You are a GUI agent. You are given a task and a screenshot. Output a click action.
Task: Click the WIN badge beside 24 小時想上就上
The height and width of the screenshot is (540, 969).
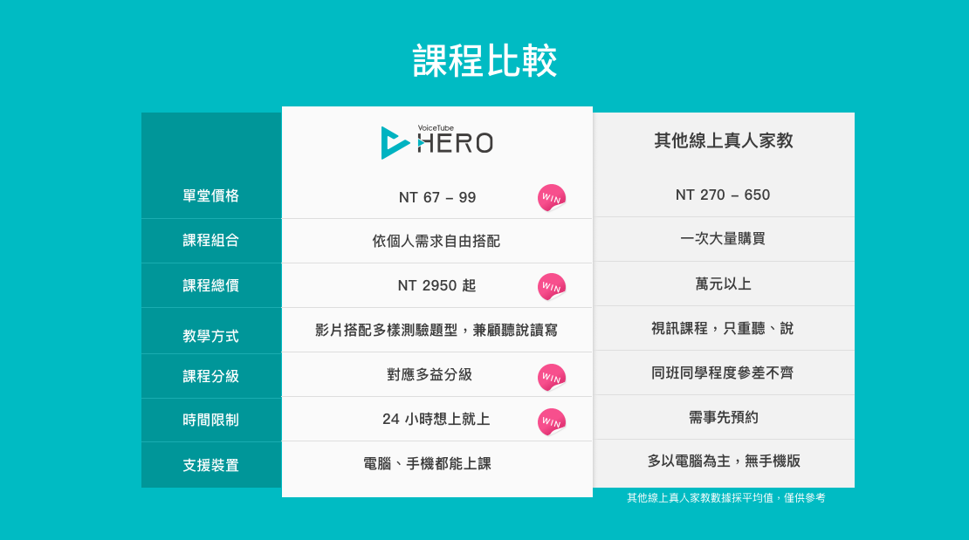click(551, 422)
